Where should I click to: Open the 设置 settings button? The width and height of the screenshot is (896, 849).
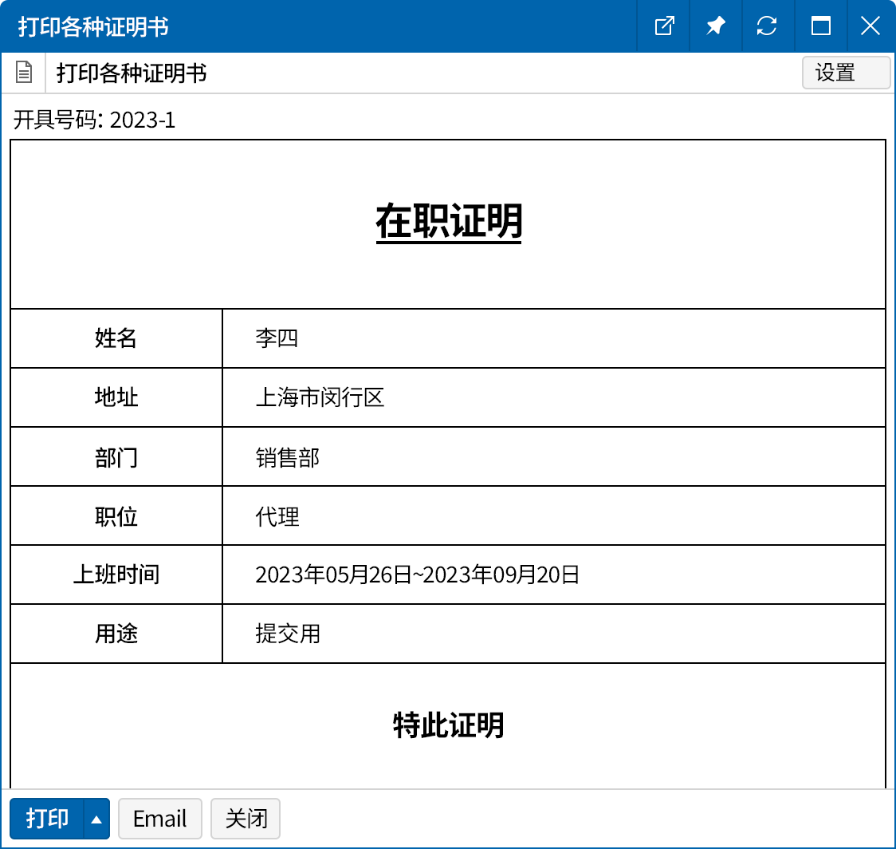[845, 73]
